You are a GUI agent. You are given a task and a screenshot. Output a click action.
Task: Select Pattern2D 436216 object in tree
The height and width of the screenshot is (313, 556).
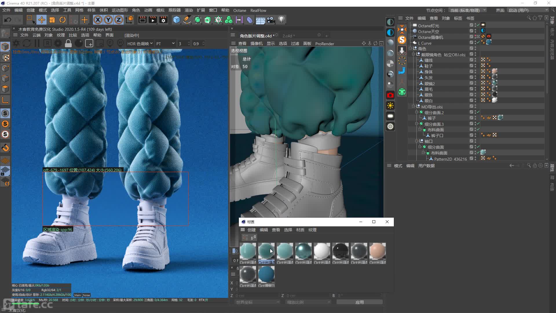click(x=450, y=159)
